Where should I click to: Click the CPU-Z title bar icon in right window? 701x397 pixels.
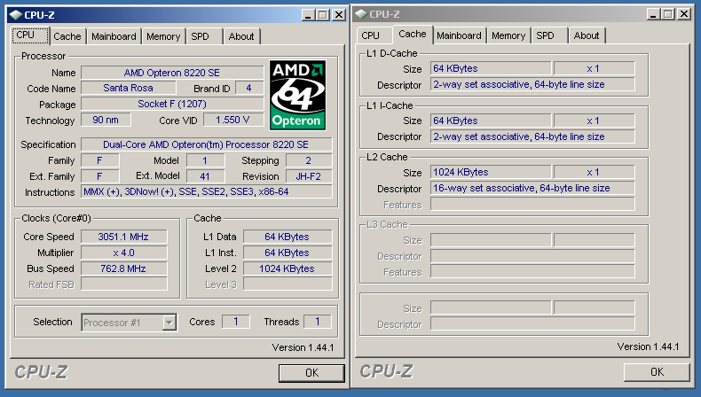361,14
